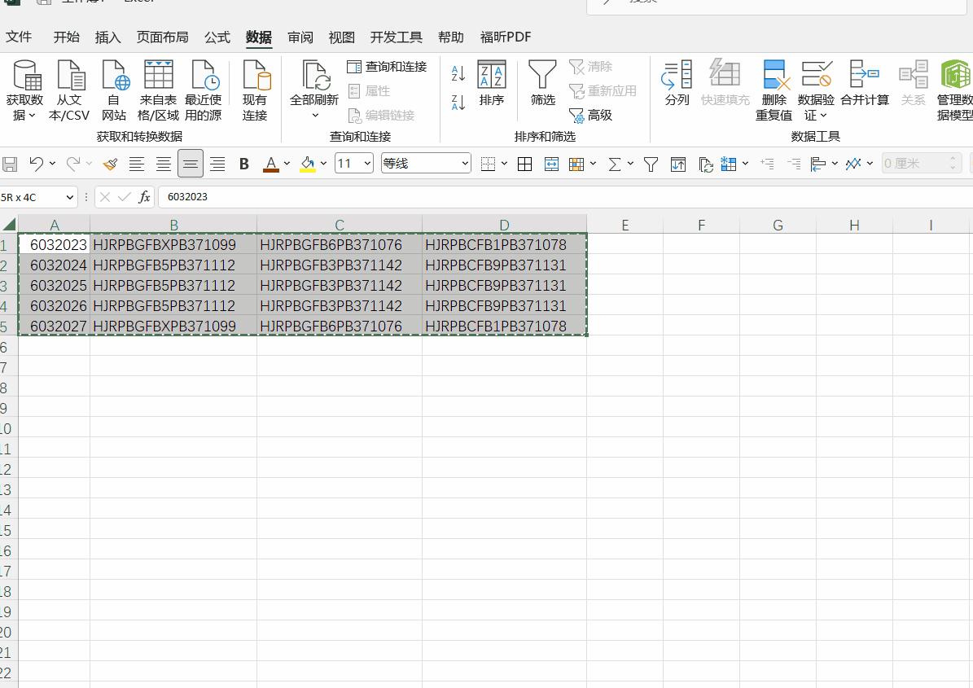Toggle the 筛选 (Filter) funnel
The height and width of the screenshot is (688, 973).
(542, 83)
